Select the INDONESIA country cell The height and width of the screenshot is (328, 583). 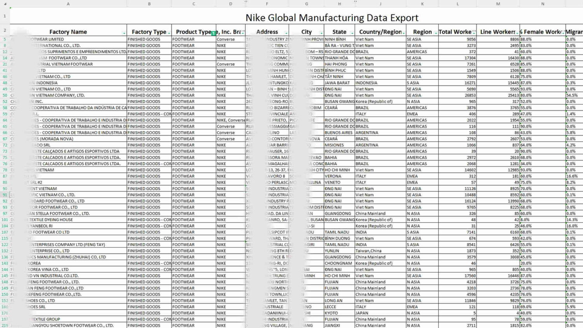(x=381, y=83)
